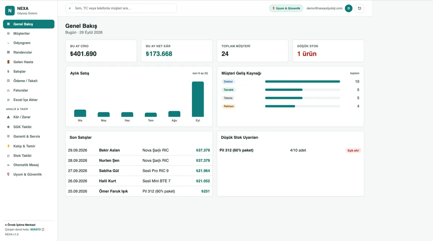Click the Doktor source progress bar

(x=302, y=82)
